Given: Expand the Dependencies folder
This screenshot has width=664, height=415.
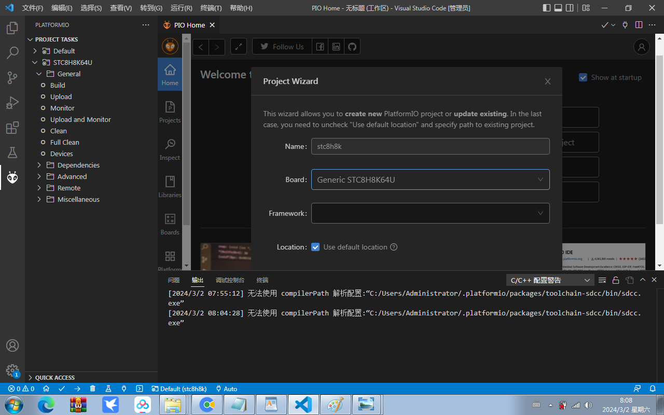Looking at the screenshot, I should tap(39, 165).
